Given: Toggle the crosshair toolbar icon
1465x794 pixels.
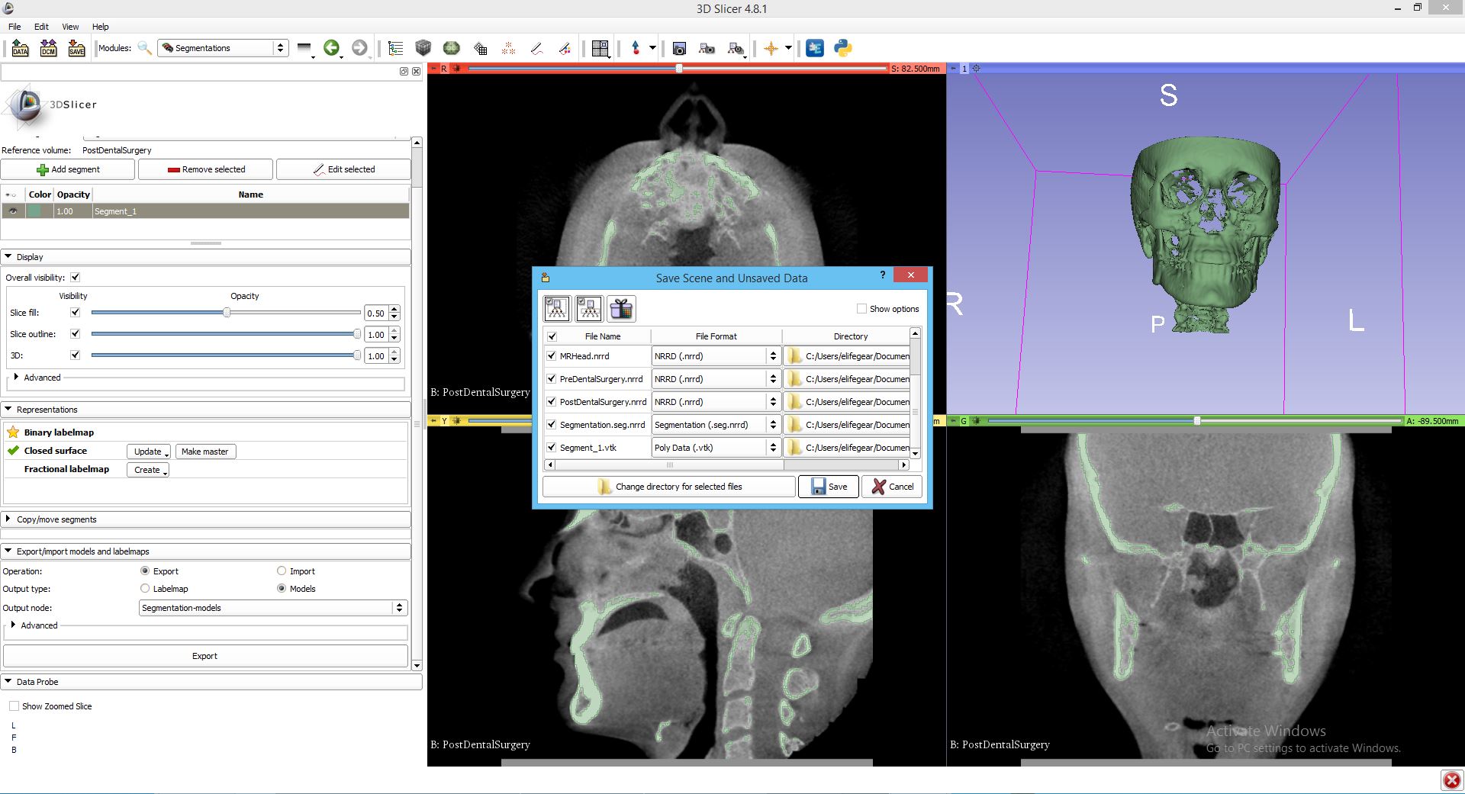Looking at the screenshot, I should [x=771, y=48].
